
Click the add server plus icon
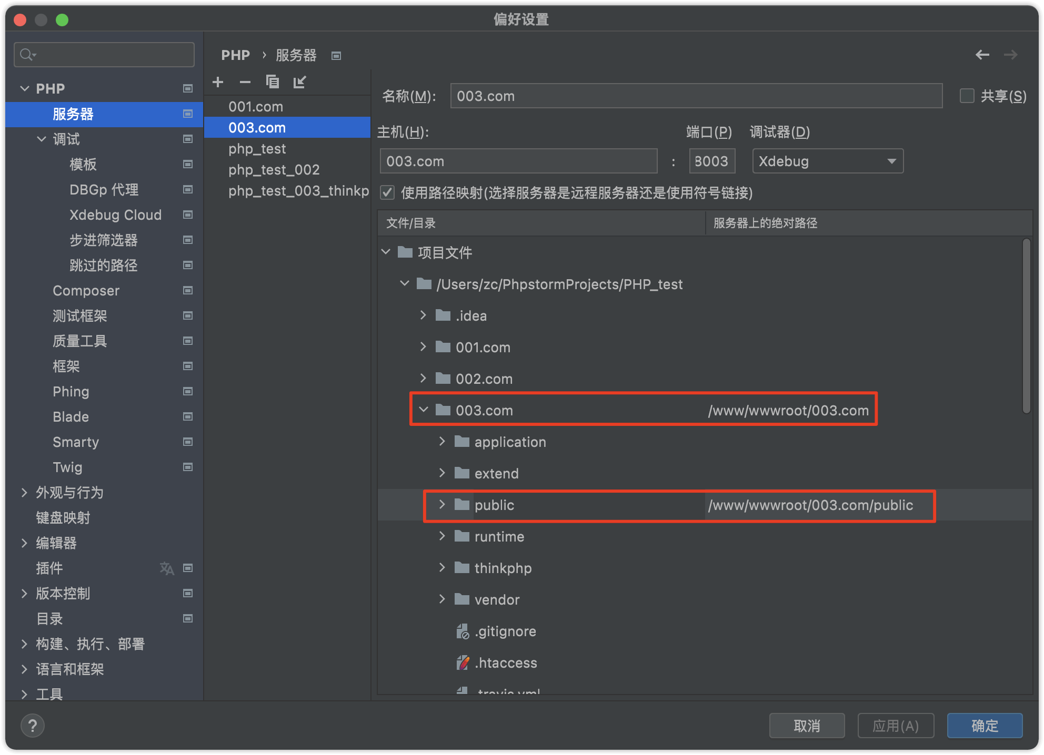click(218, 82)
